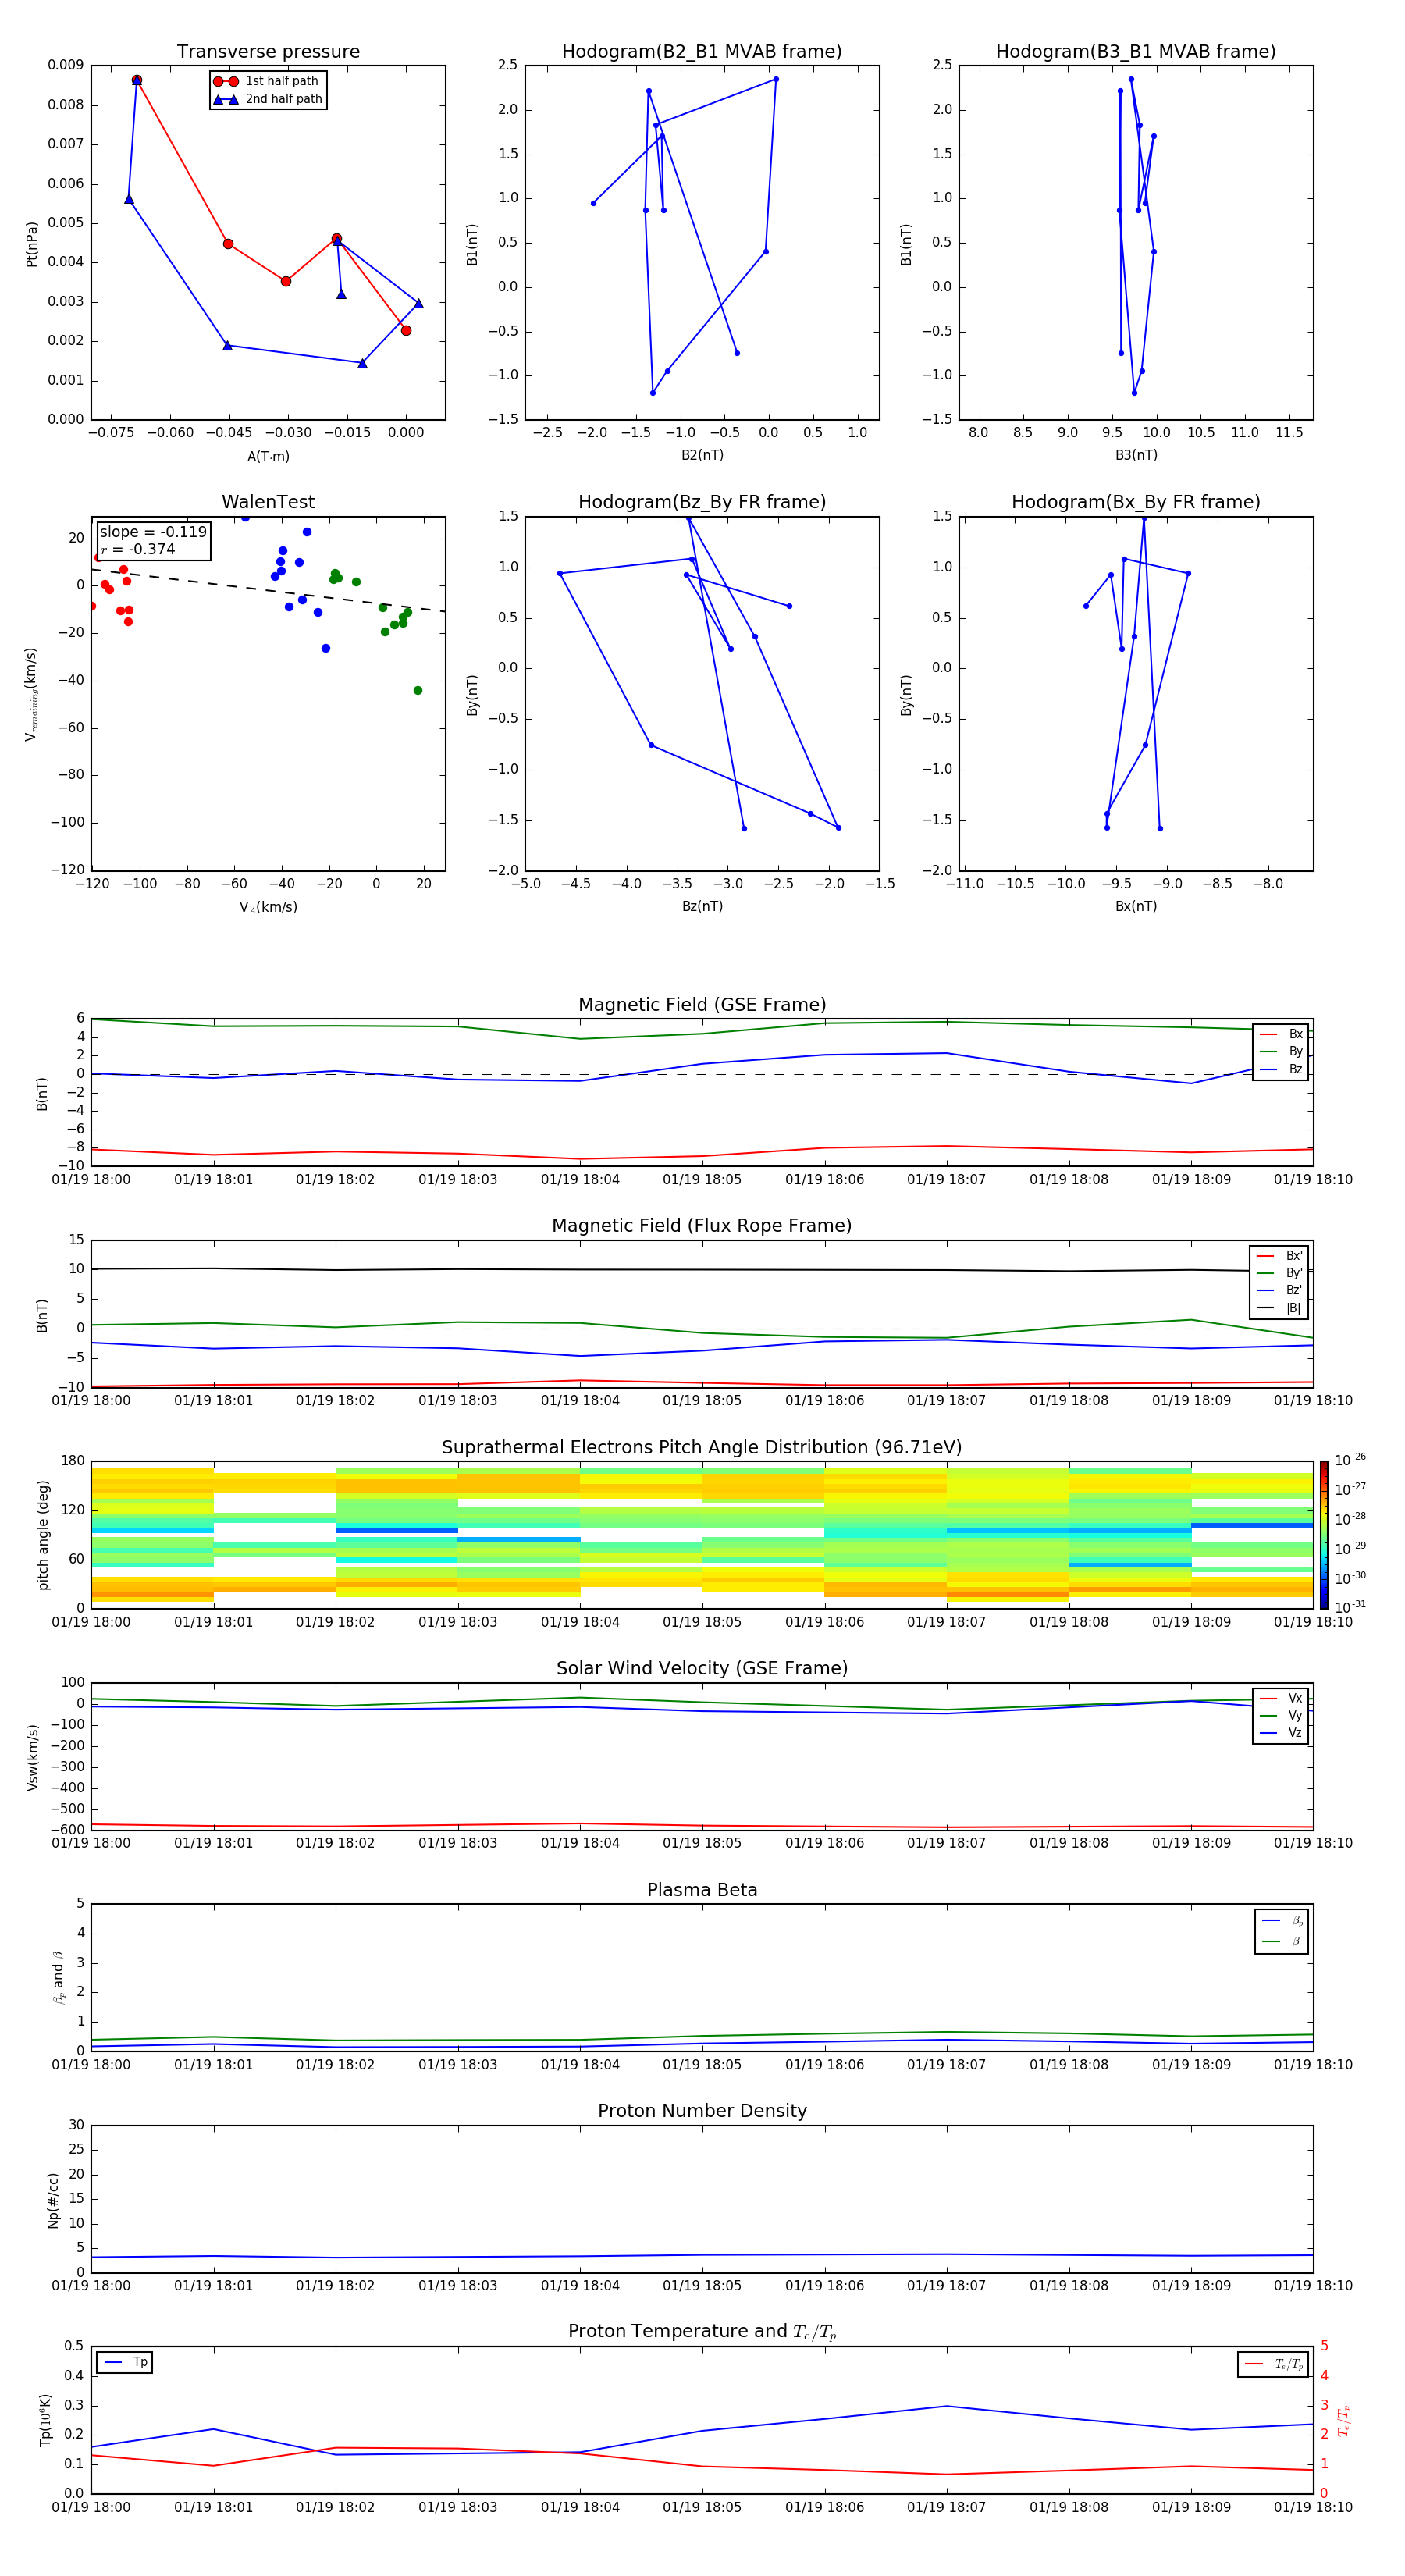This screenshot has width=1405, height=2576.
Task: Click '01/19 18:07' tick under Proton Number Density panel
Action: (946, 2286)
